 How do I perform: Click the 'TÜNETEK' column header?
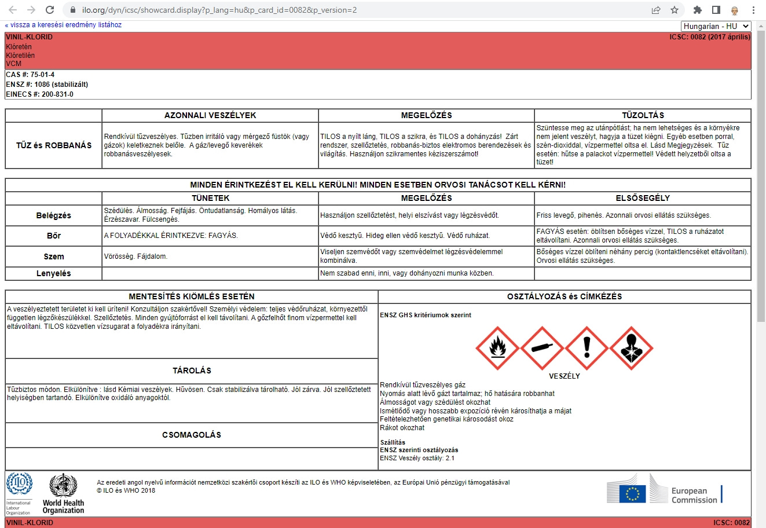(210, 198)
